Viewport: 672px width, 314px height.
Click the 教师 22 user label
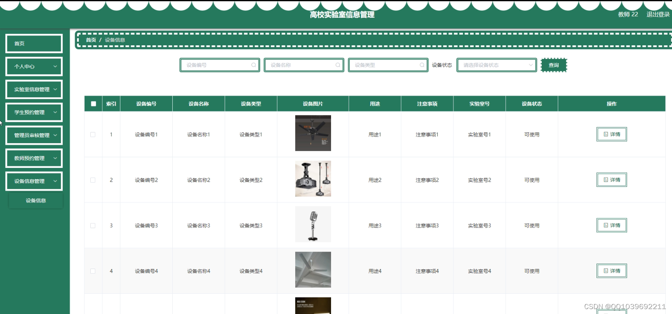point(628,14)
